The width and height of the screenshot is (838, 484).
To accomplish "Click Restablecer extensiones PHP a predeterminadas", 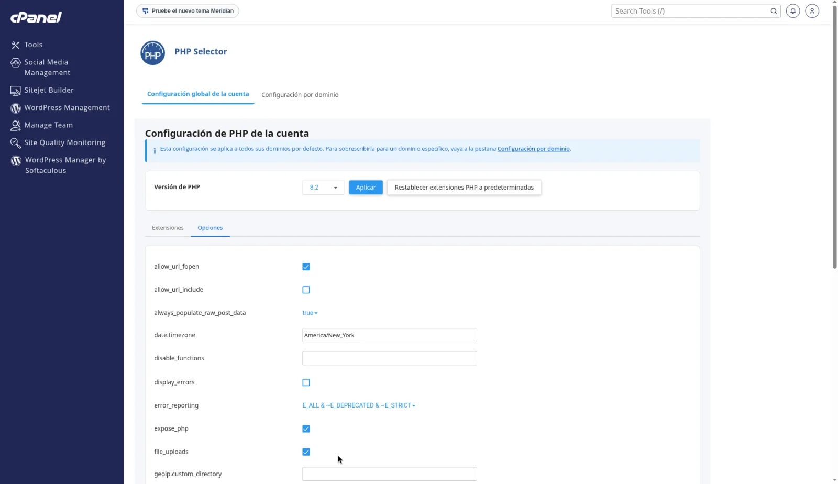I will coord(464,188).
